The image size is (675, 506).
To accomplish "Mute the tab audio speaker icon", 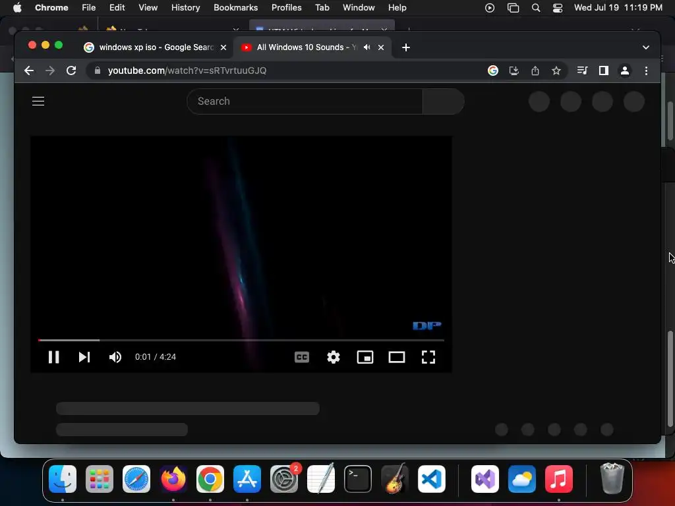I will pyautogui.click(x=367, y=47).
